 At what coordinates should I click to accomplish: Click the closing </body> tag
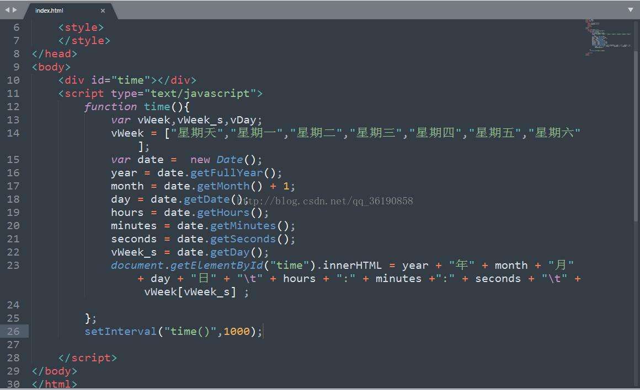54,371
